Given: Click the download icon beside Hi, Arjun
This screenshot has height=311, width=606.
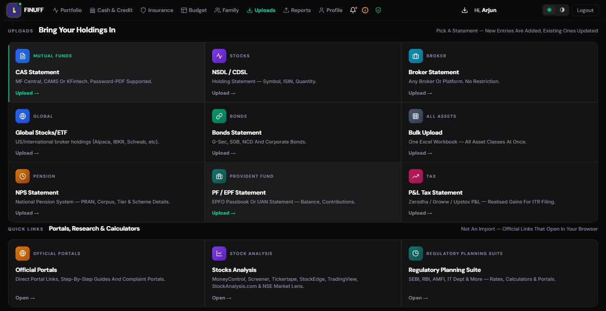Looking at the screenshot, I should [465, 10].
